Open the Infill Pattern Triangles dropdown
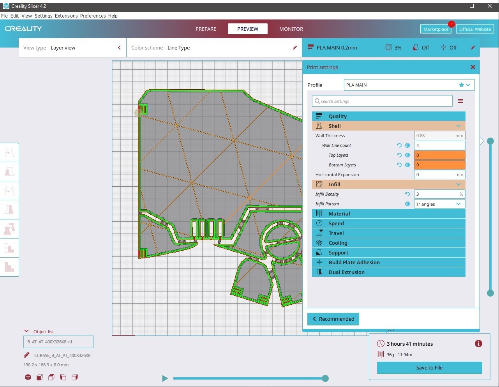The width and height of the screenshot is (499, 387). click(x=439, y=204)
